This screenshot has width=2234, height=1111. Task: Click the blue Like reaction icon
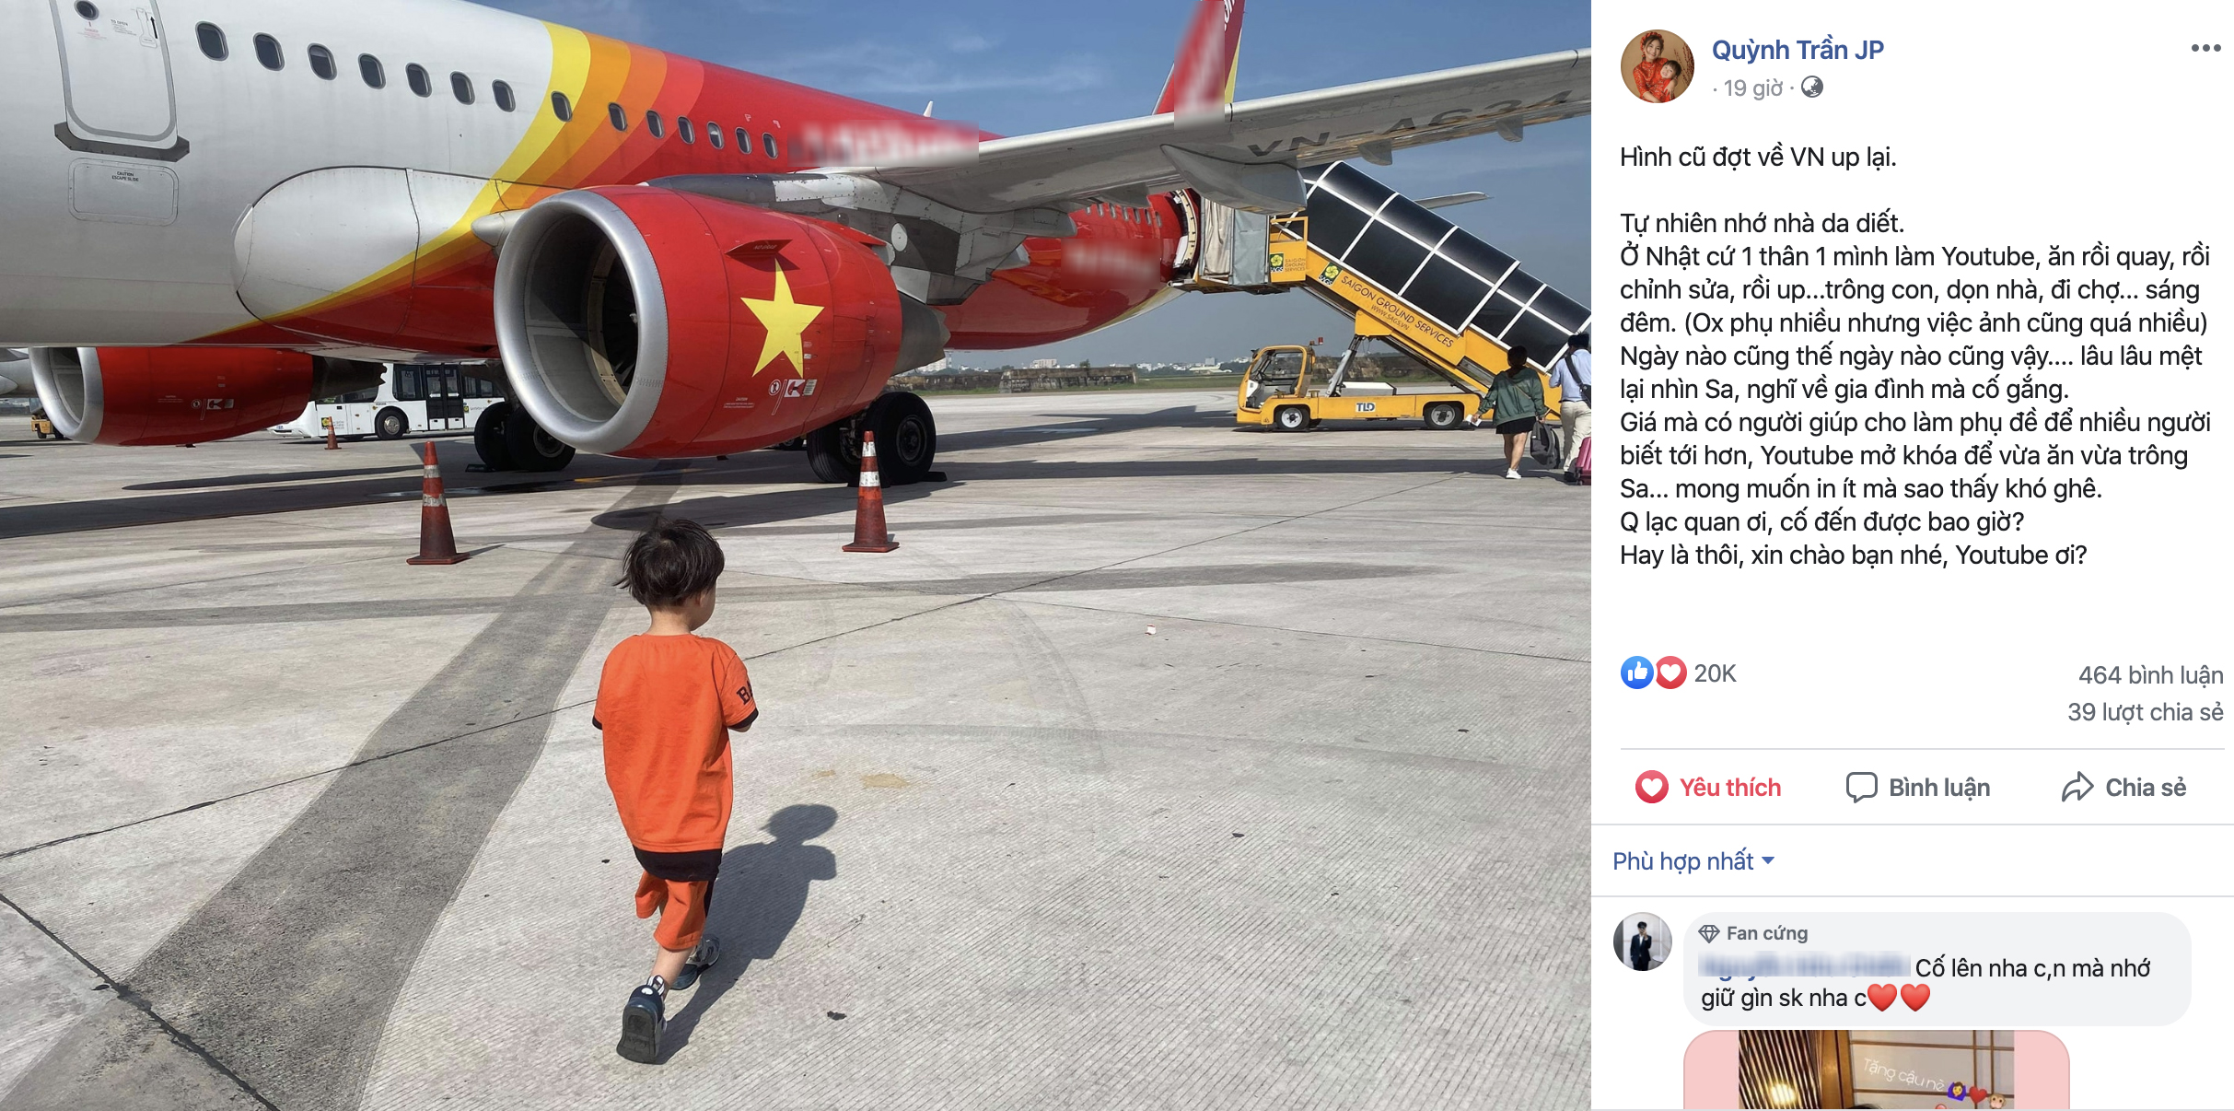tap(1636, 672)
